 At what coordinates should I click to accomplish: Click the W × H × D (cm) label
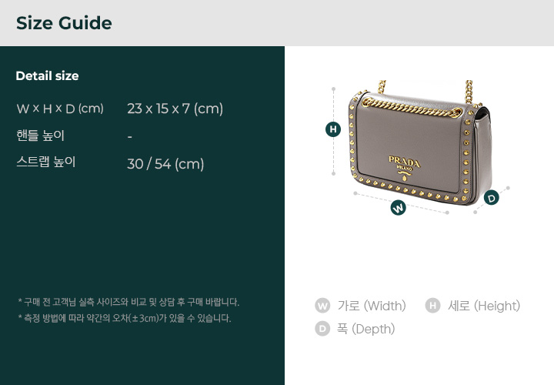(x=60, y=109)
